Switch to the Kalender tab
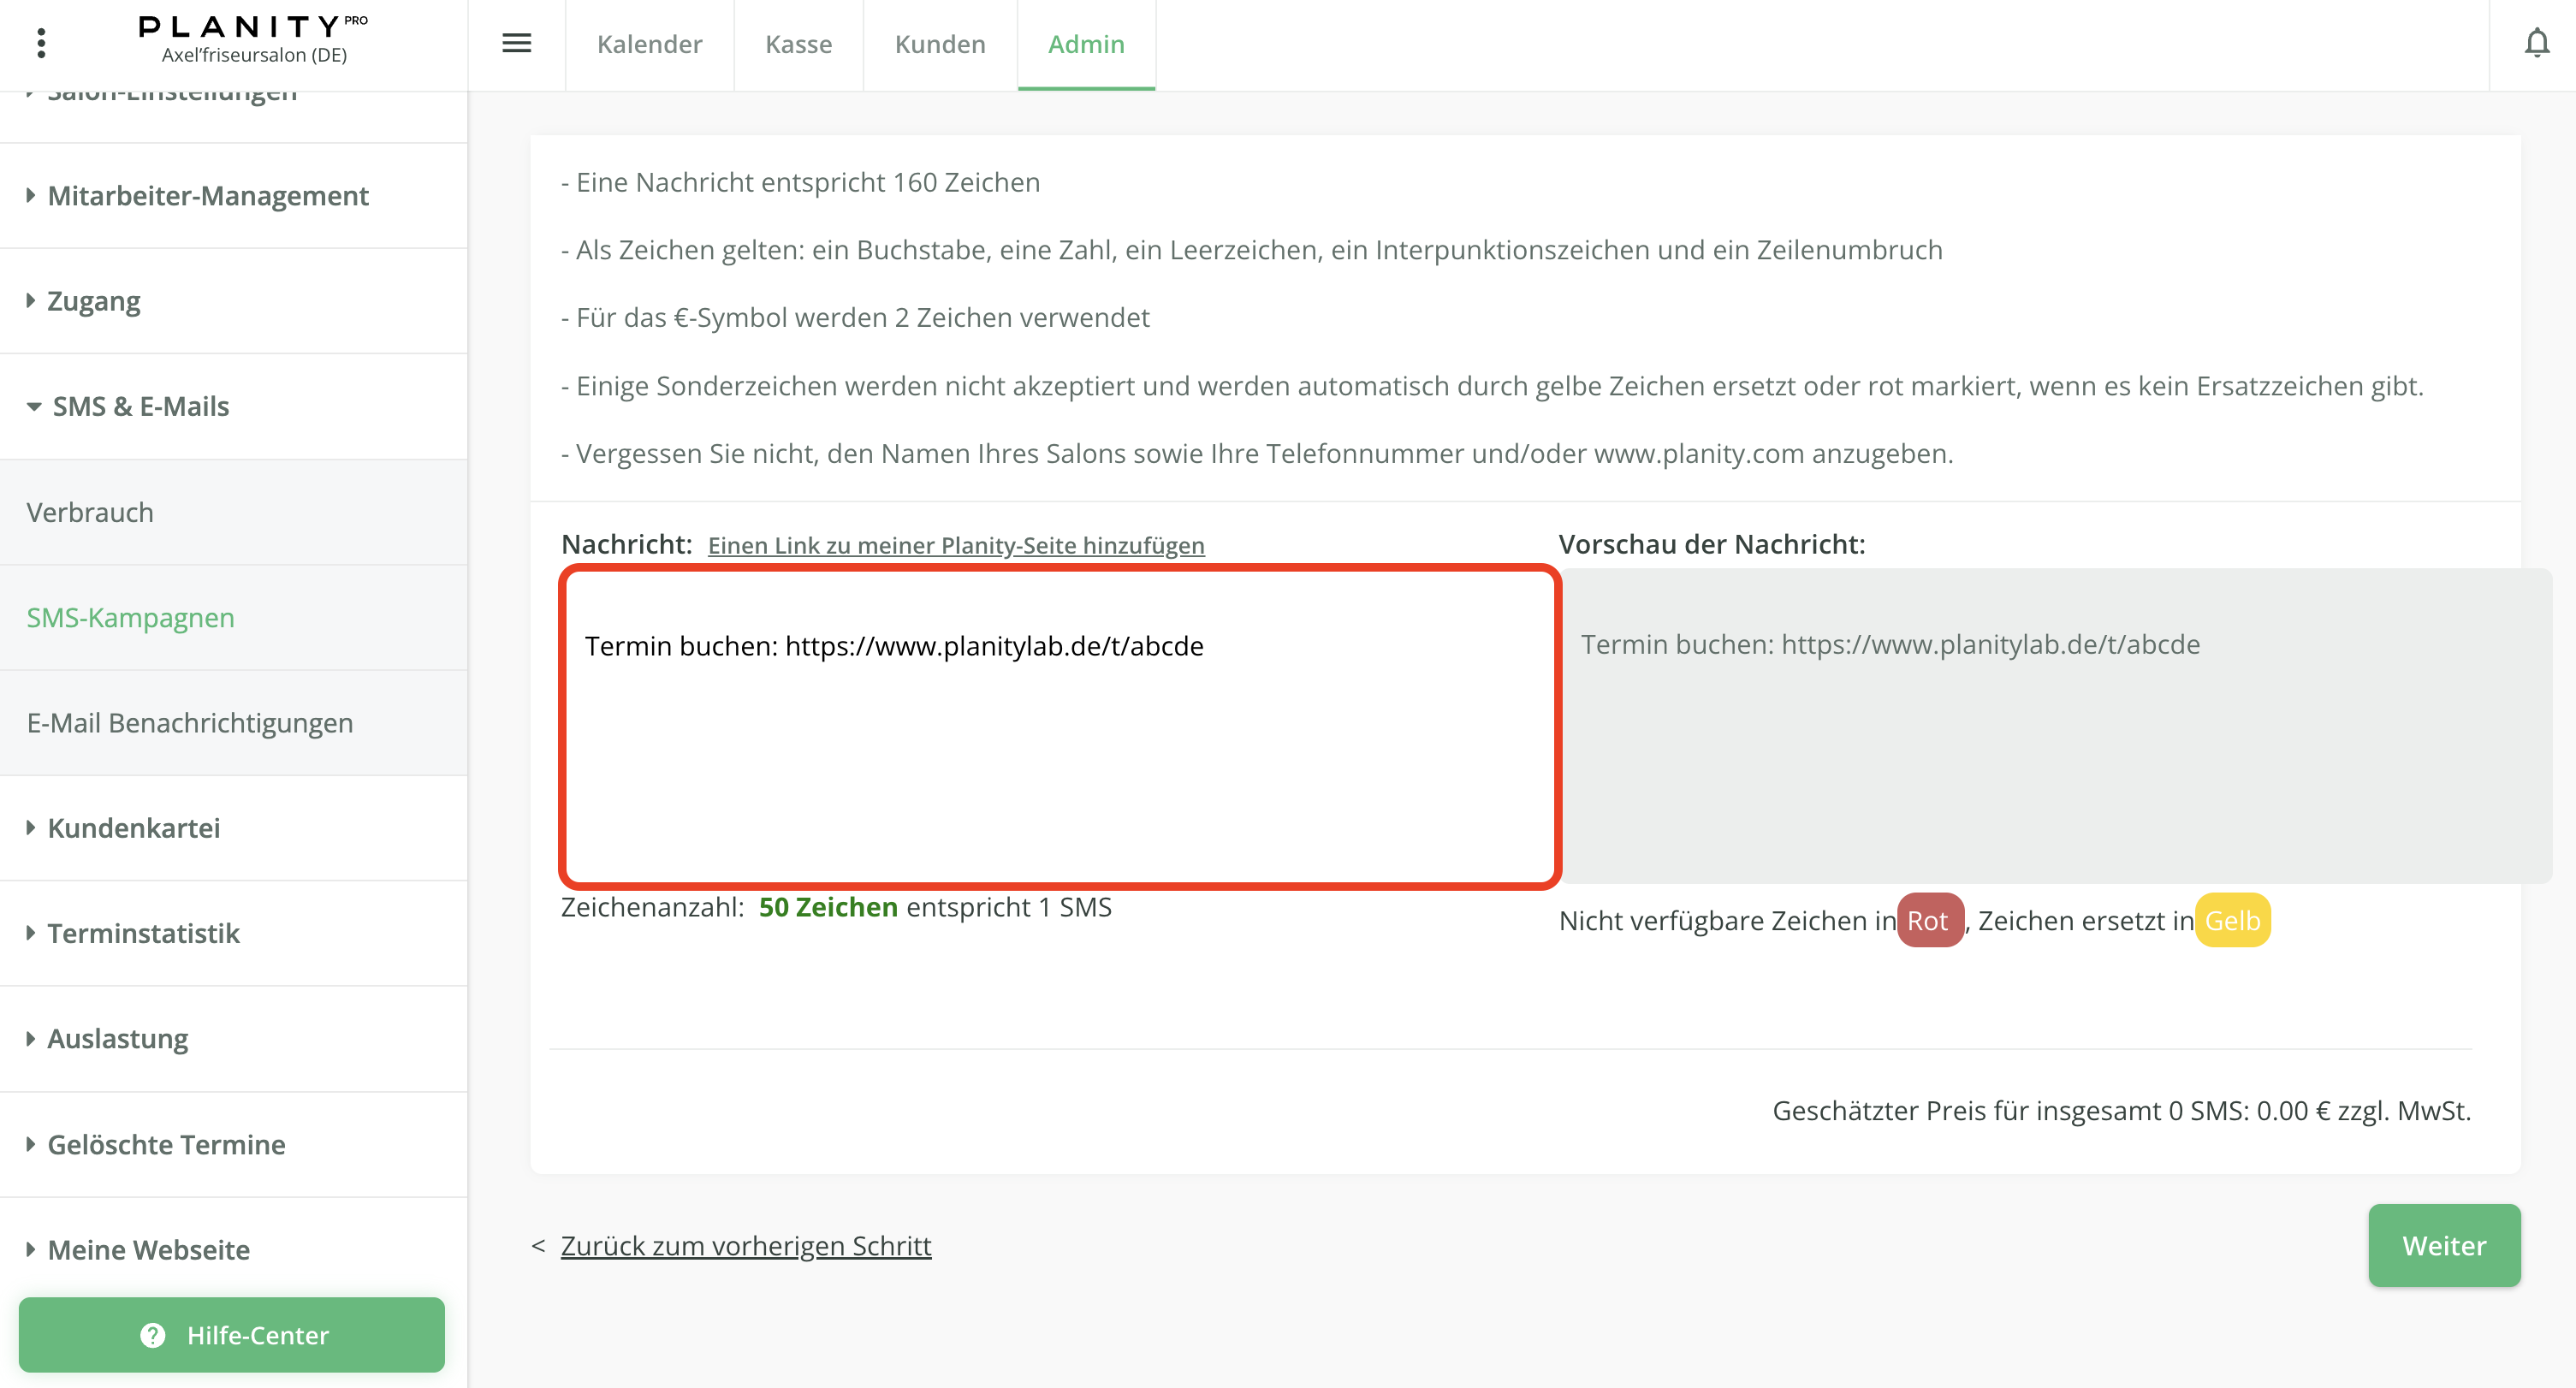This screenshot has width=2576, height=1388. [649, 44]
